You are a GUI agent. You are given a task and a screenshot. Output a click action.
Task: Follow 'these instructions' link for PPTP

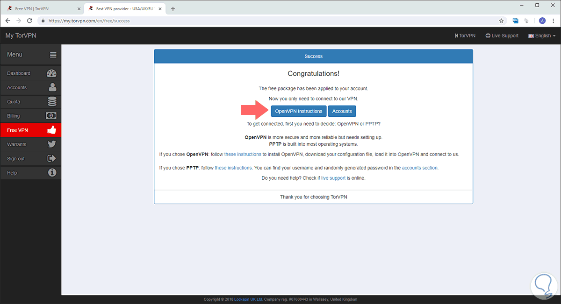tap(233, 168)
